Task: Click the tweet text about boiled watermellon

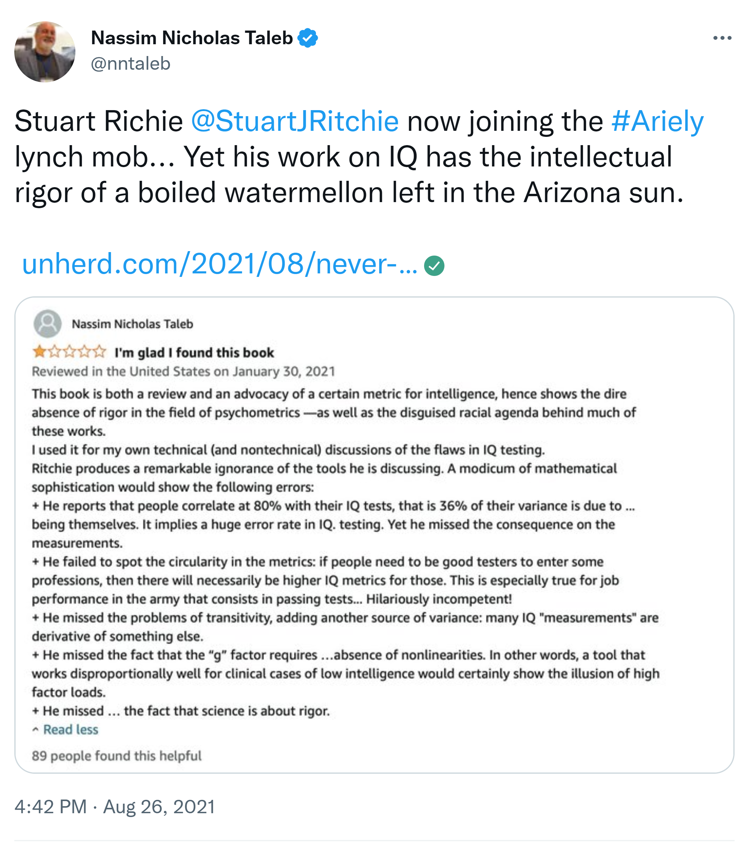Action: click(x=348, y=193)
